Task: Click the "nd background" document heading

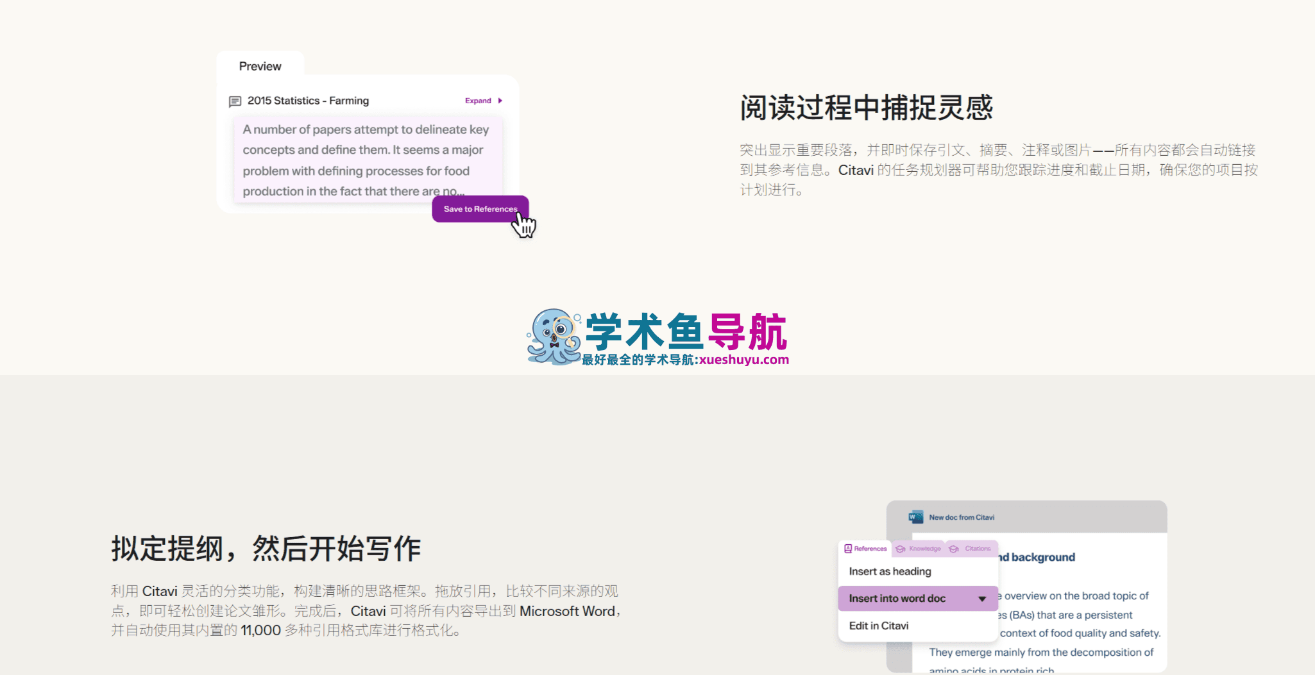Action: (1037, 557)
